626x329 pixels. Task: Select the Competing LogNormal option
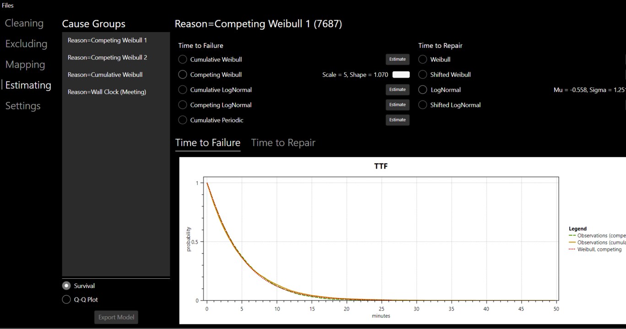pos(183,105)
